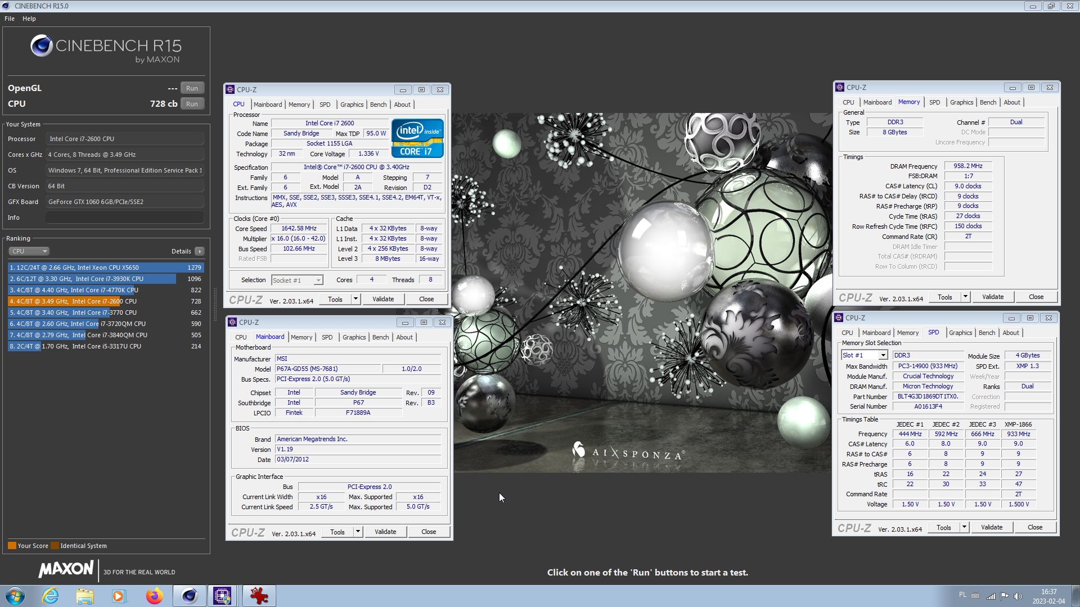Image resolution: width=1080 pixels, height=607 pixels.
Task: Click CPU-Z title icon in Mainboard window
Action: coord(232,322)
